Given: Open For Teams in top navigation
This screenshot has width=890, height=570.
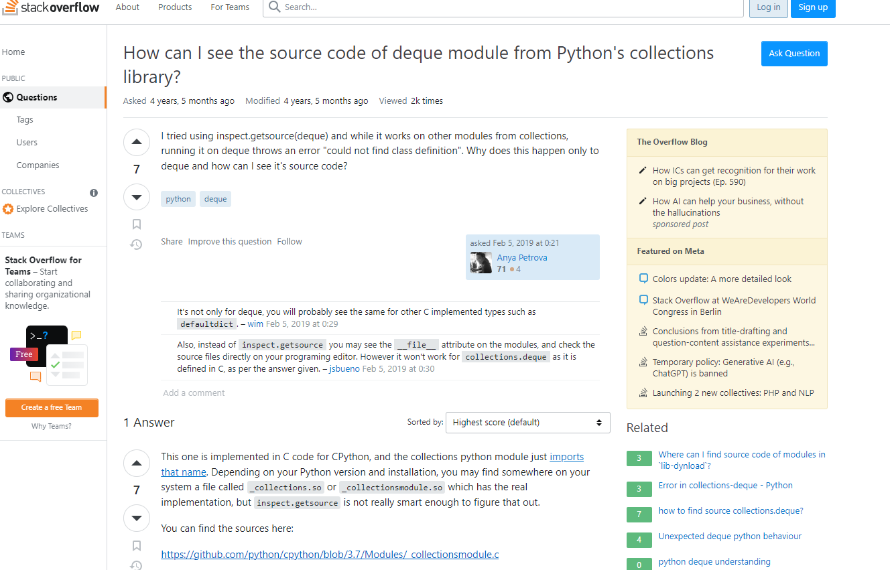Looking at the screenshot, I should (x=230, y=7).
